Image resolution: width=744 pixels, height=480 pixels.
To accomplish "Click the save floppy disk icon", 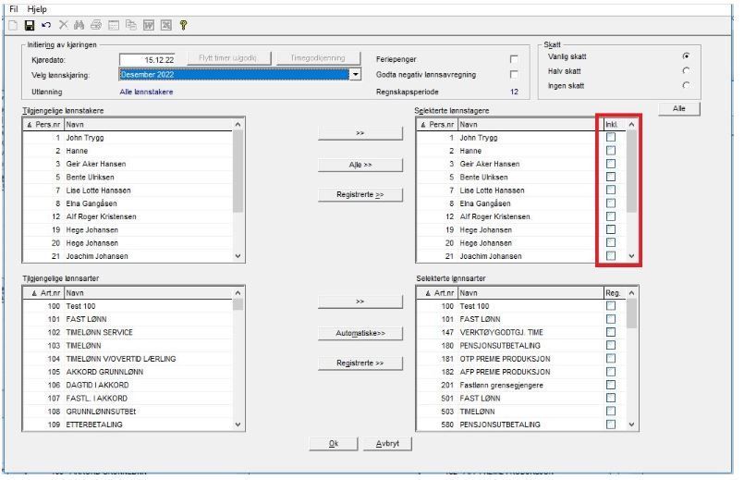I will click(x=30, y=25).
